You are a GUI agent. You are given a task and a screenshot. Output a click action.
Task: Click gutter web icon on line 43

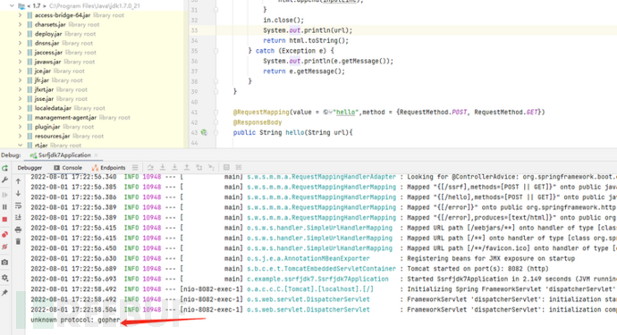[204, 132]
